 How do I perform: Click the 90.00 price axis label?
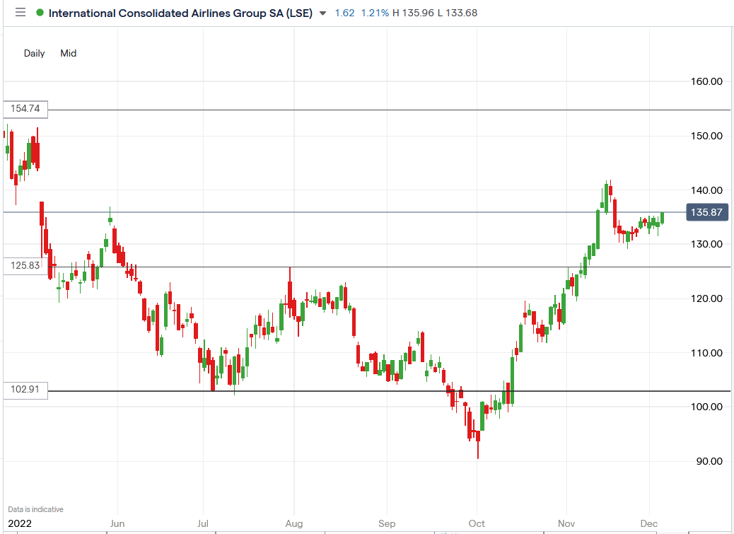click(x=709, y=461)
